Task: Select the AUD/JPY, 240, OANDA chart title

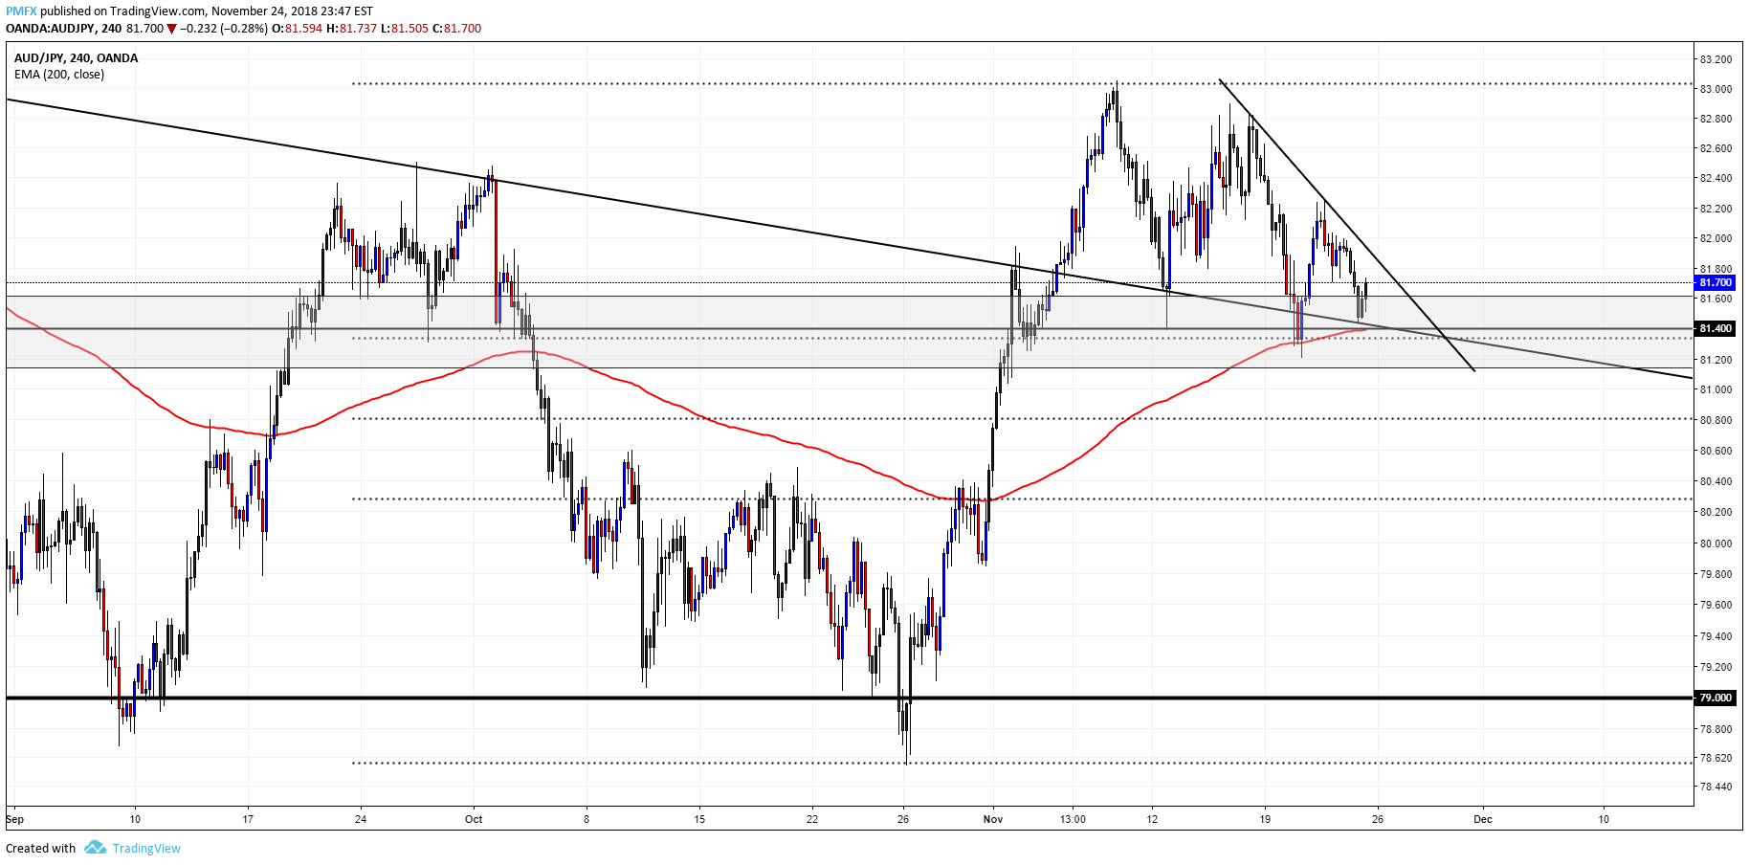Action: [x=76, y=58]
